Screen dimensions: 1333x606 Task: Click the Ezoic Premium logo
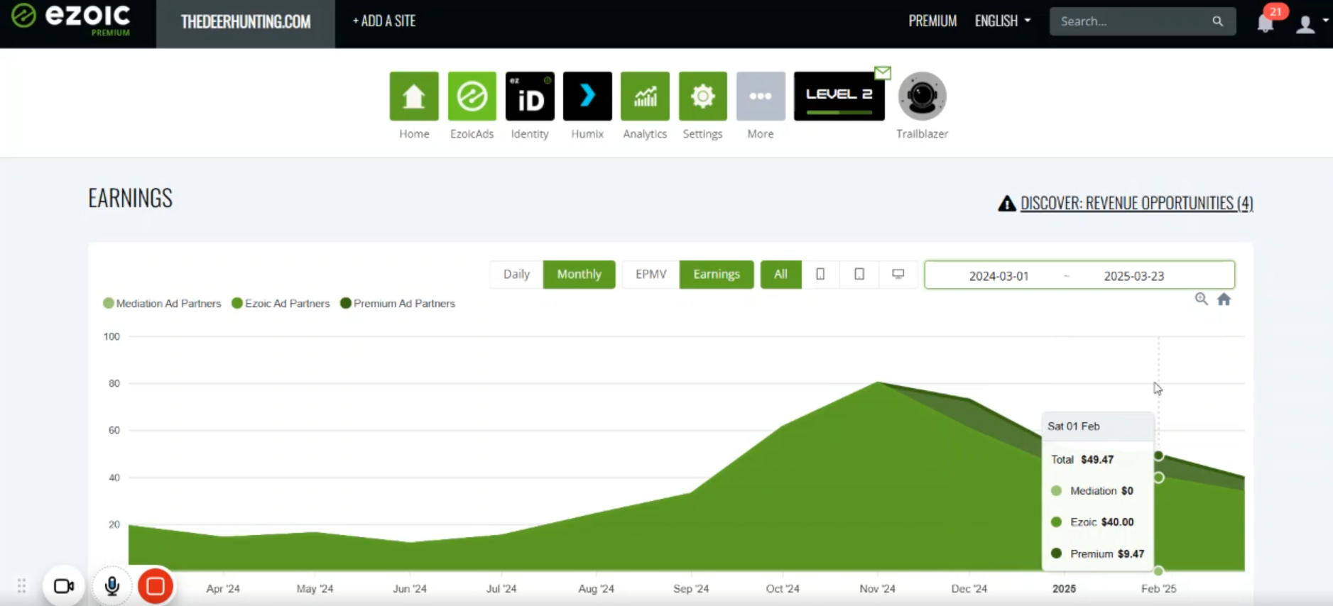71,20
